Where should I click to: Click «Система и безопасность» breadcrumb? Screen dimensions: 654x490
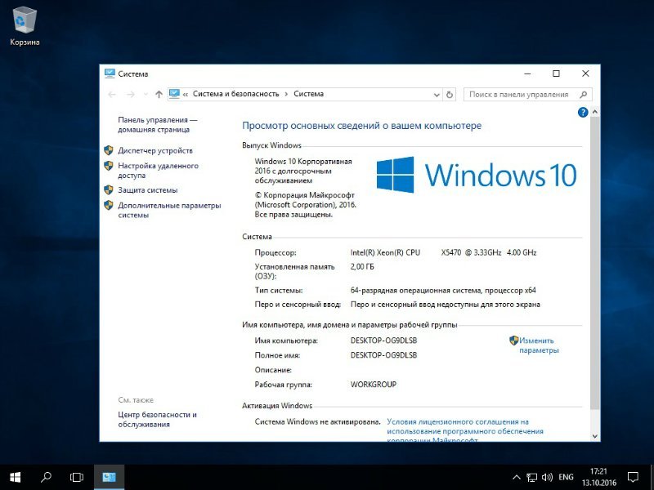point(235,94)
